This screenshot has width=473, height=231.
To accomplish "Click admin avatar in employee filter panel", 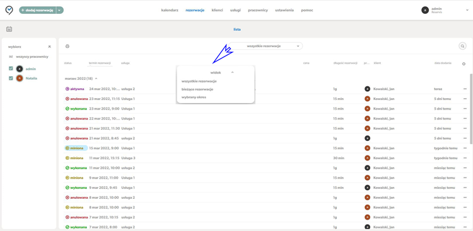I will (20, 69).
